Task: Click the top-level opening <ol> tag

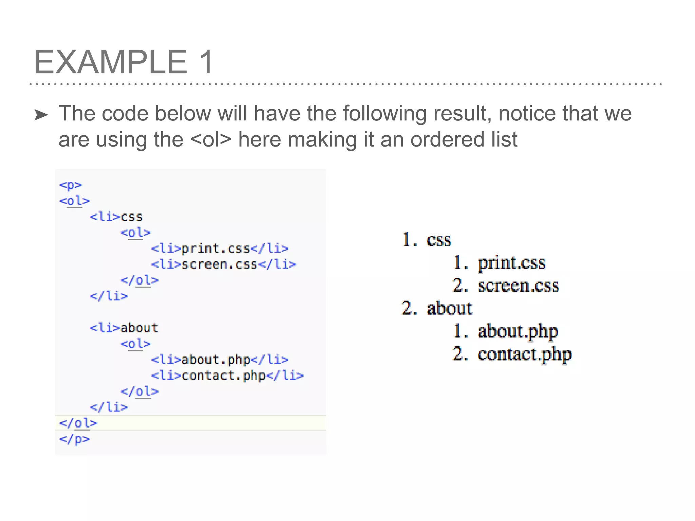Action: 74,201
